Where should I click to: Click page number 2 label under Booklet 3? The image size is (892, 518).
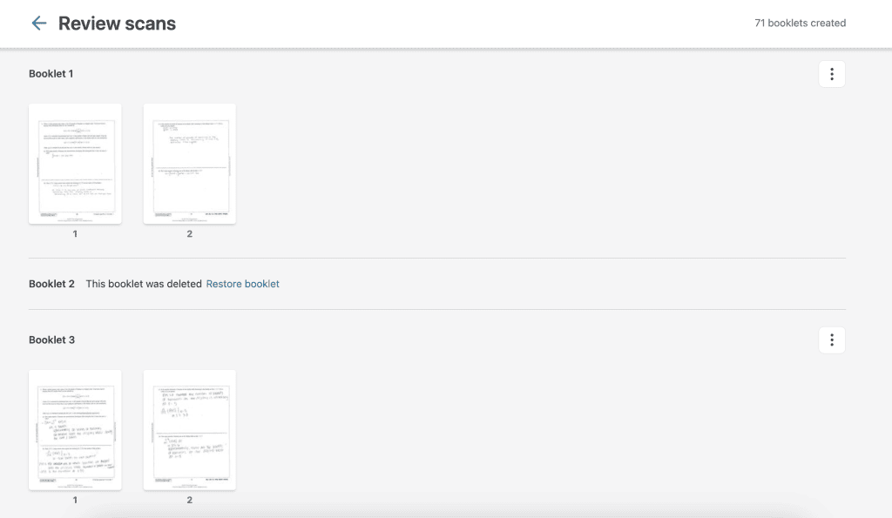click(x=189, y=501)
